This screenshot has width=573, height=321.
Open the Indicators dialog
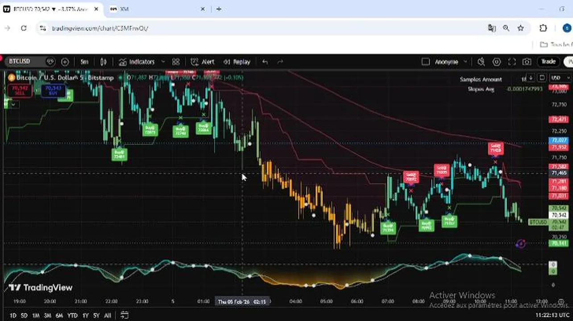tap(137, 62)
